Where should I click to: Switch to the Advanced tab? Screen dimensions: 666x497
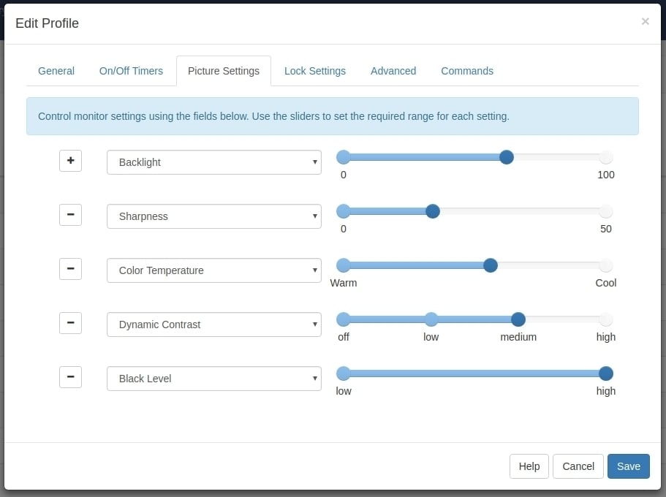click(x=393, y=71)
